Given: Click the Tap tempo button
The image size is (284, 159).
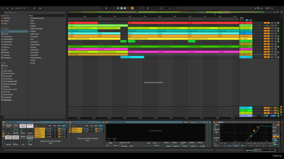Looking at the screenshot, I should coord(12,8).
